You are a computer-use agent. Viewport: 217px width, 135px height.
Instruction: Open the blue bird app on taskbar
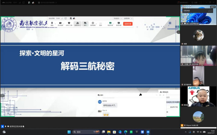pyautogui.click(x=142, y=132)
